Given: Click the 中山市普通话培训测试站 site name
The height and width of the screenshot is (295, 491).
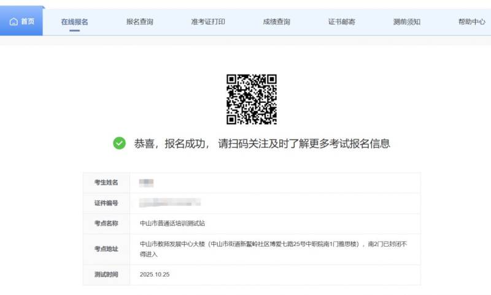Looking at the screenshot, I should [x=177, y=223].
